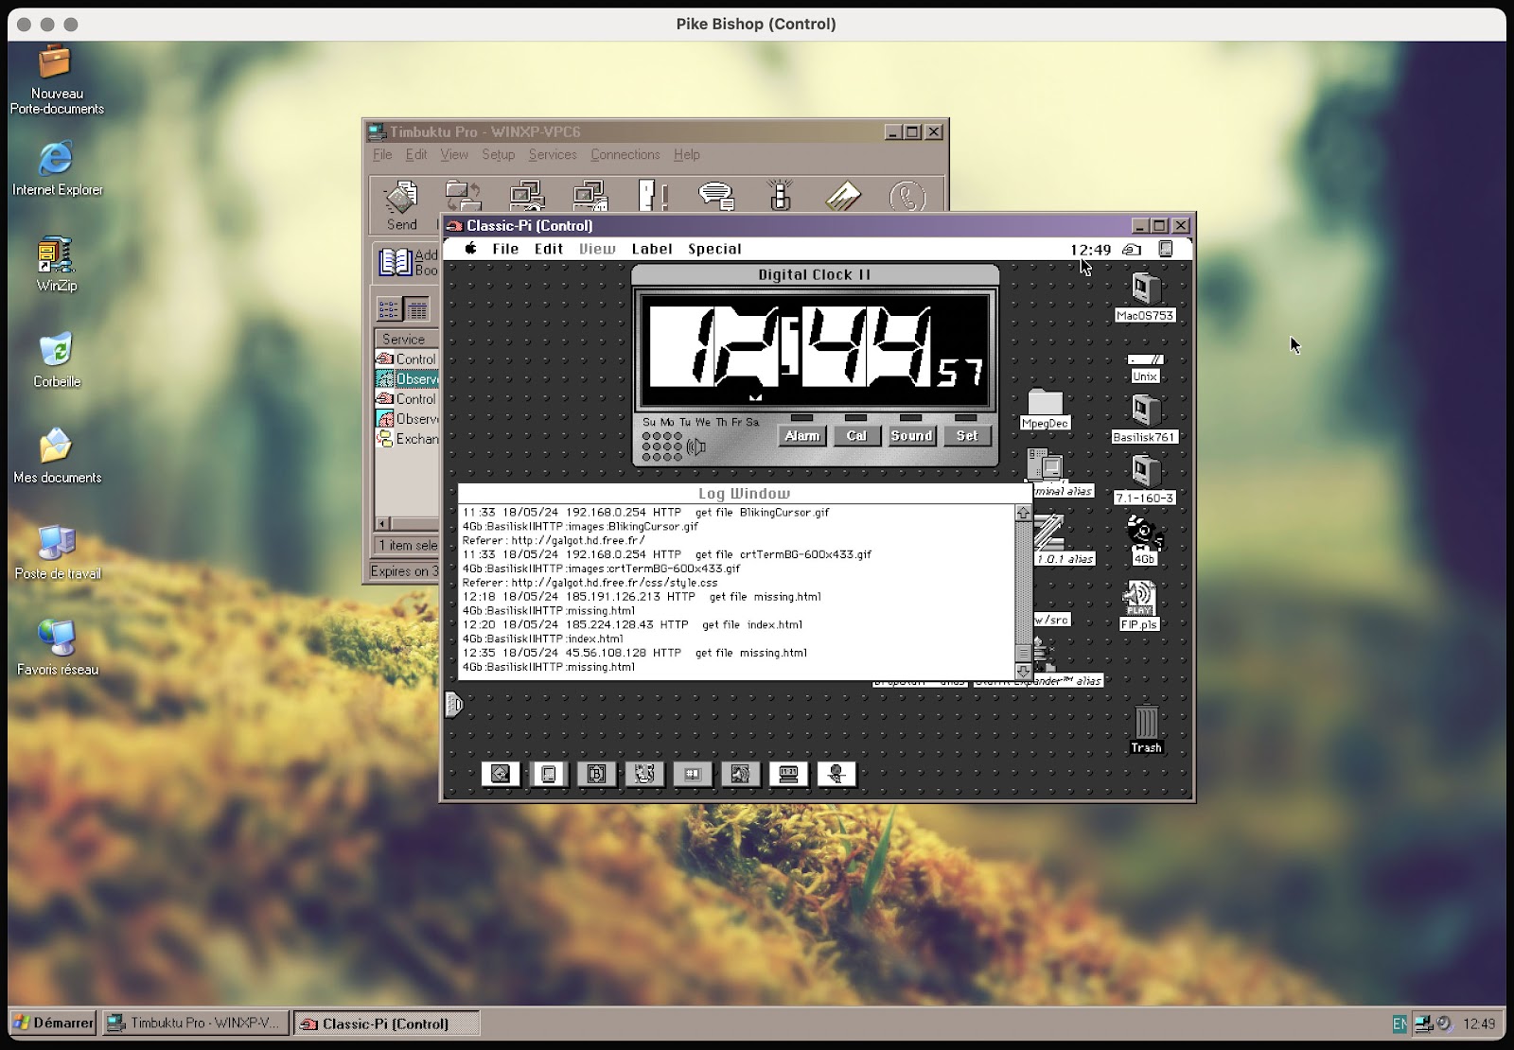Click the Dial Direct phone icon in Timbuktu

[907, 197]
